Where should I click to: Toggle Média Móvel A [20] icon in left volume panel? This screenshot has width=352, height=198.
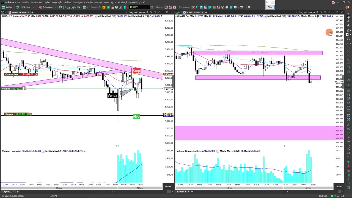[x=43, y=151]
